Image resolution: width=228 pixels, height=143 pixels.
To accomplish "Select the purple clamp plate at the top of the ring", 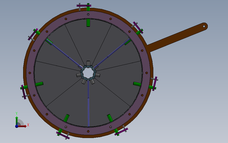I will 84,6.
